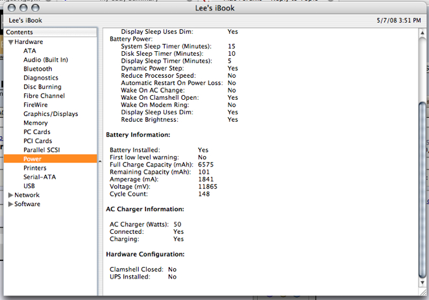This screenshot has height=300, width=429.
Task: Click the Amperage value 1841
Action: click(206, 179)
